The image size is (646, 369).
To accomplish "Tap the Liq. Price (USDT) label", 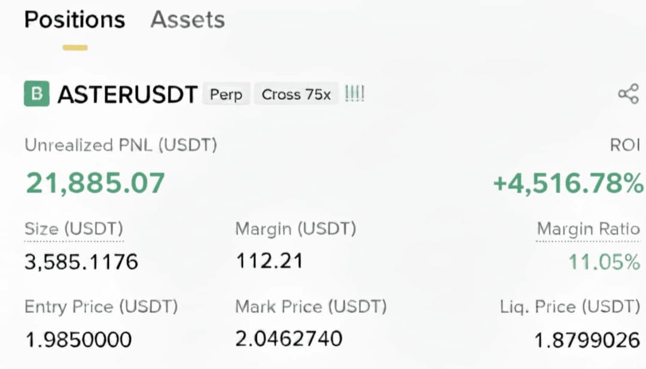I will pyautogui.click(x=570, y=307).
